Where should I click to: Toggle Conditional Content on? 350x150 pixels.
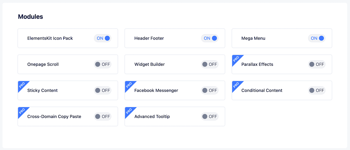(x=317, y=90)
